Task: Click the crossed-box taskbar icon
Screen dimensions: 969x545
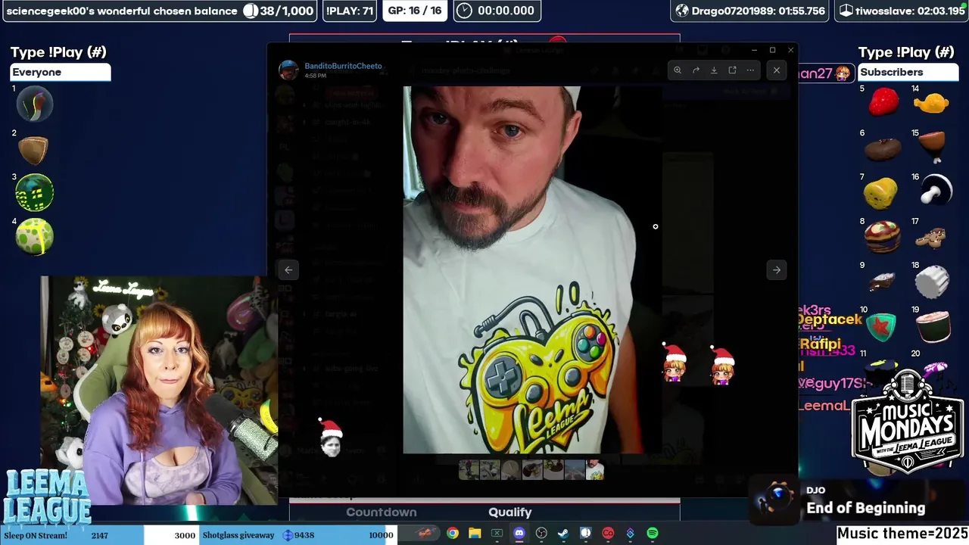Action: 497,534
